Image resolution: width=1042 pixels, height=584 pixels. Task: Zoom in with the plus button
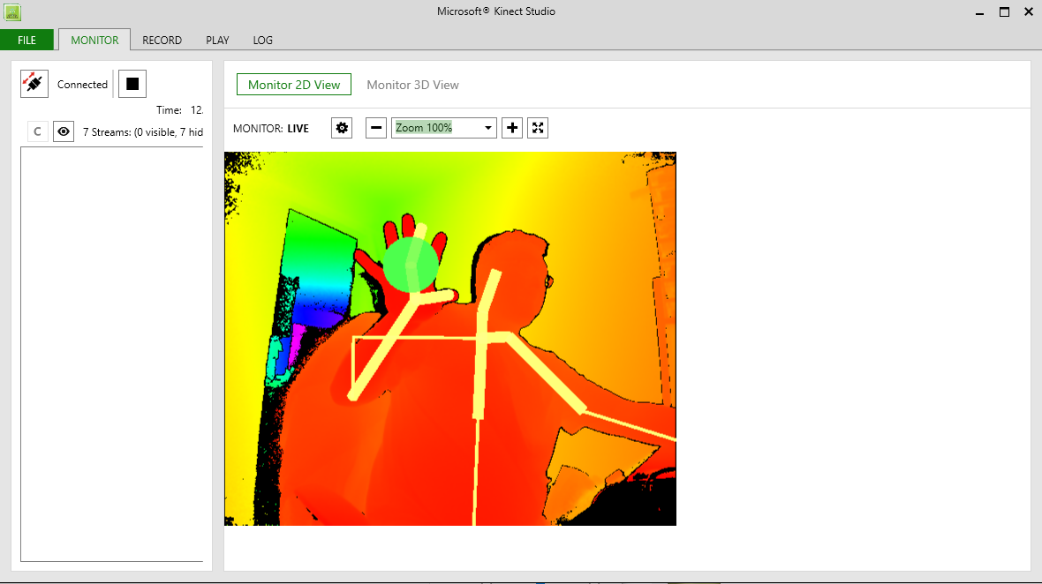point(511,127)
